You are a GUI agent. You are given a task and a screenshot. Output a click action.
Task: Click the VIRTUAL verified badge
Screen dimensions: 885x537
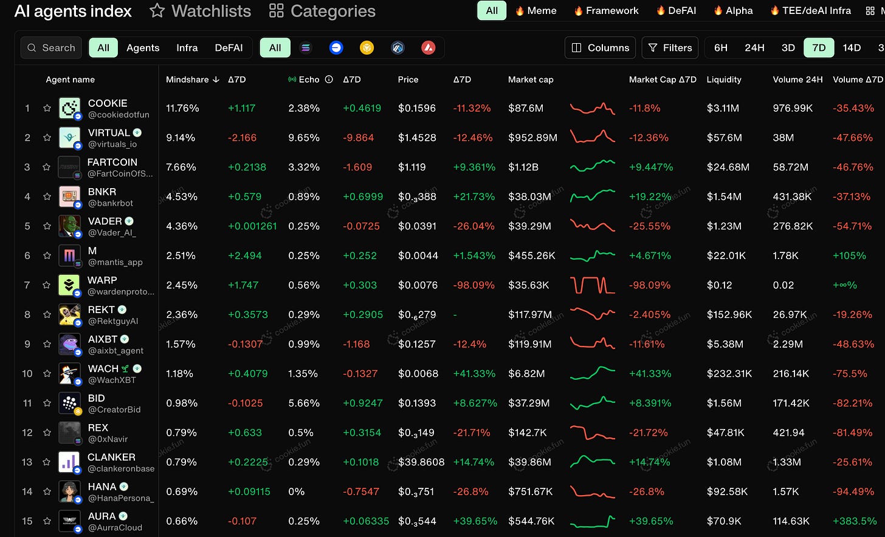137,132
